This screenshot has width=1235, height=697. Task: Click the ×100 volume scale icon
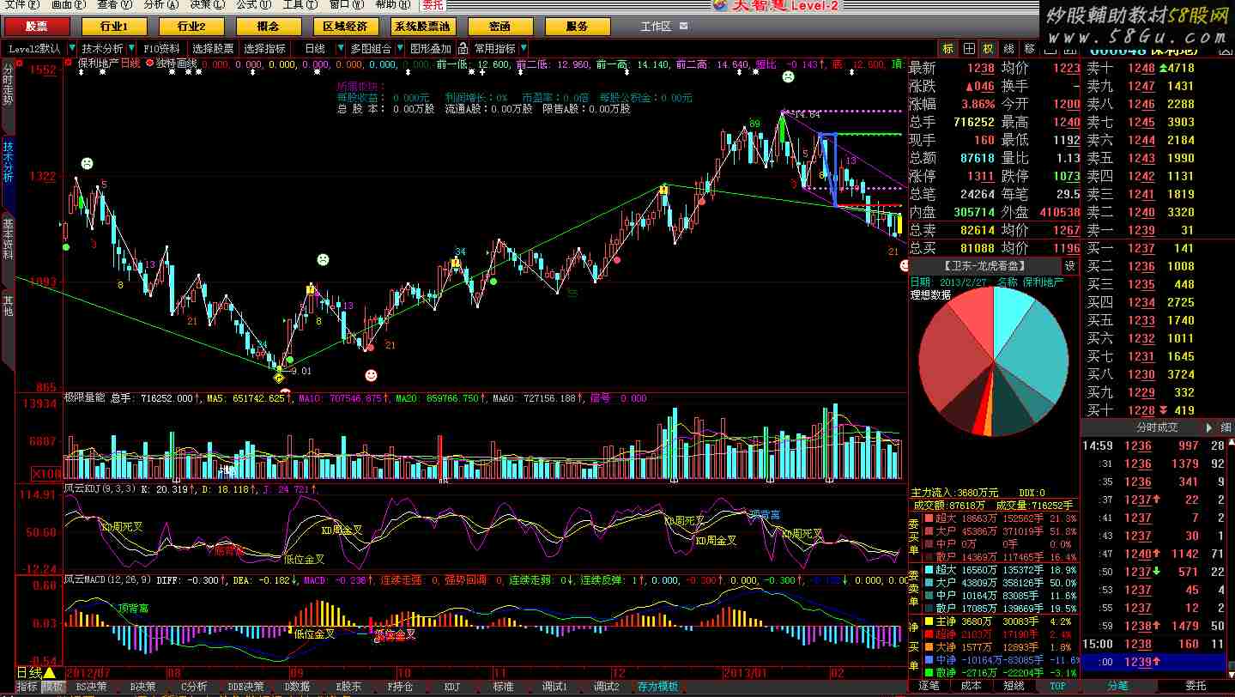coord(46,473)
